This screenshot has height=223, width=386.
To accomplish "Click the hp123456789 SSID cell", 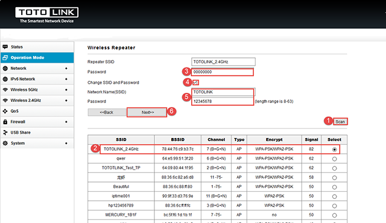I will coord(121,206).
